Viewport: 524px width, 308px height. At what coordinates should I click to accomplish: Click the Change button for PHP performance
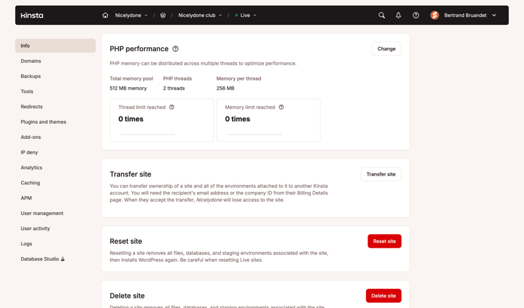pyautogui.click(x=386, y=48)
